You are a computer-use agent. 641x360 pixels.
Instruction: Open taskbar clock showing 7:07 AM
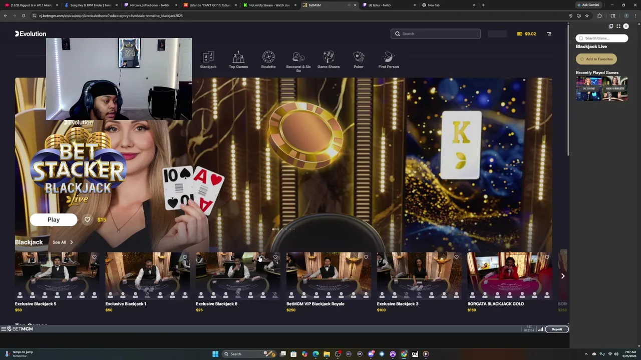(629, 354)
